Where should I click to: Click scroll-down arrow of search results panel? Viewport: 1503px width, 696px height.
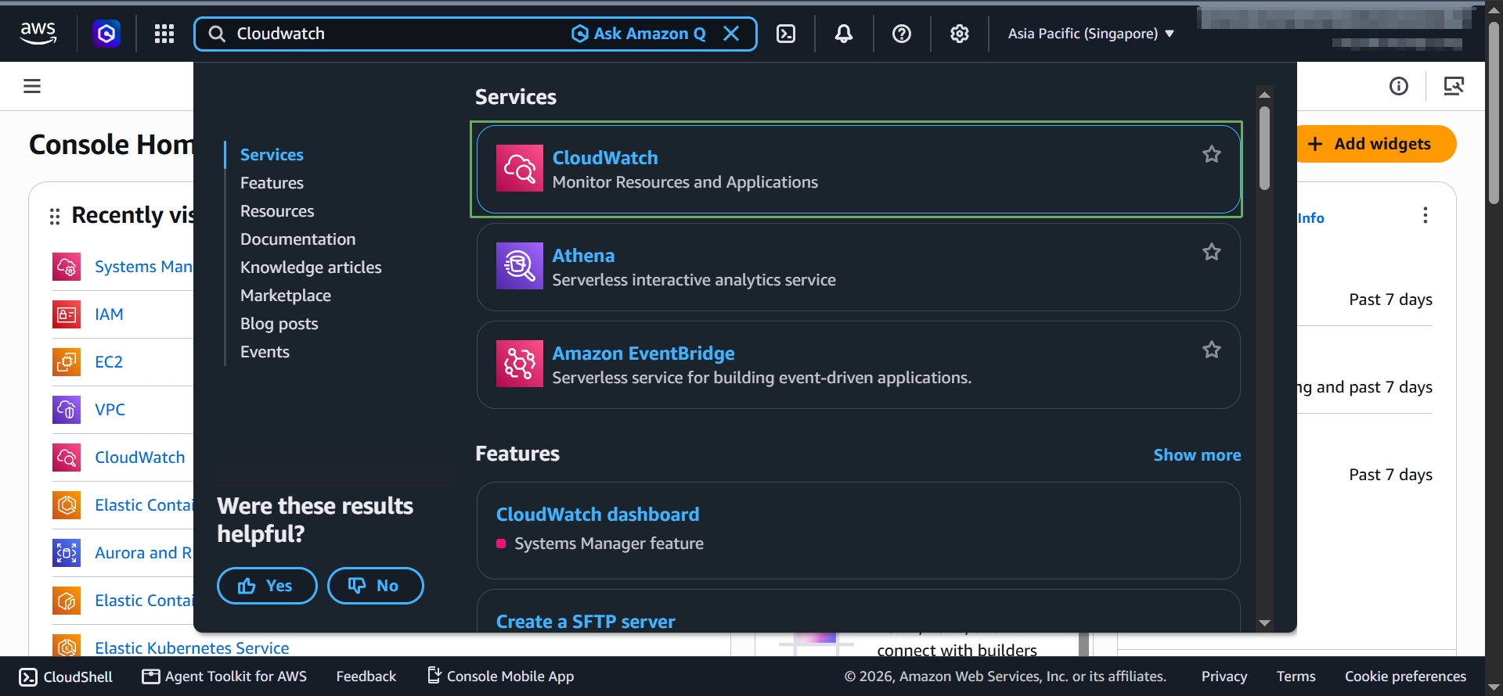1264,623
